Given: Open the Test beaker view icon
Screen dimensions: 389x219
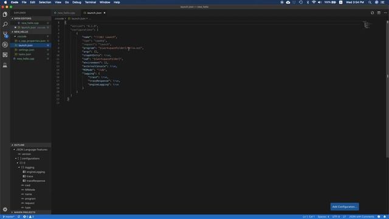Looking at the screenshot, I should pyautogui.click(x=5, y=65).
